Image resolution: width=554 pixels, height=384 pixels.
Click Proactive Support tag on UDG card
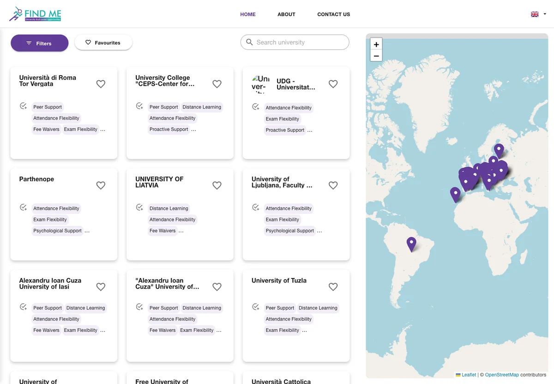285,130
